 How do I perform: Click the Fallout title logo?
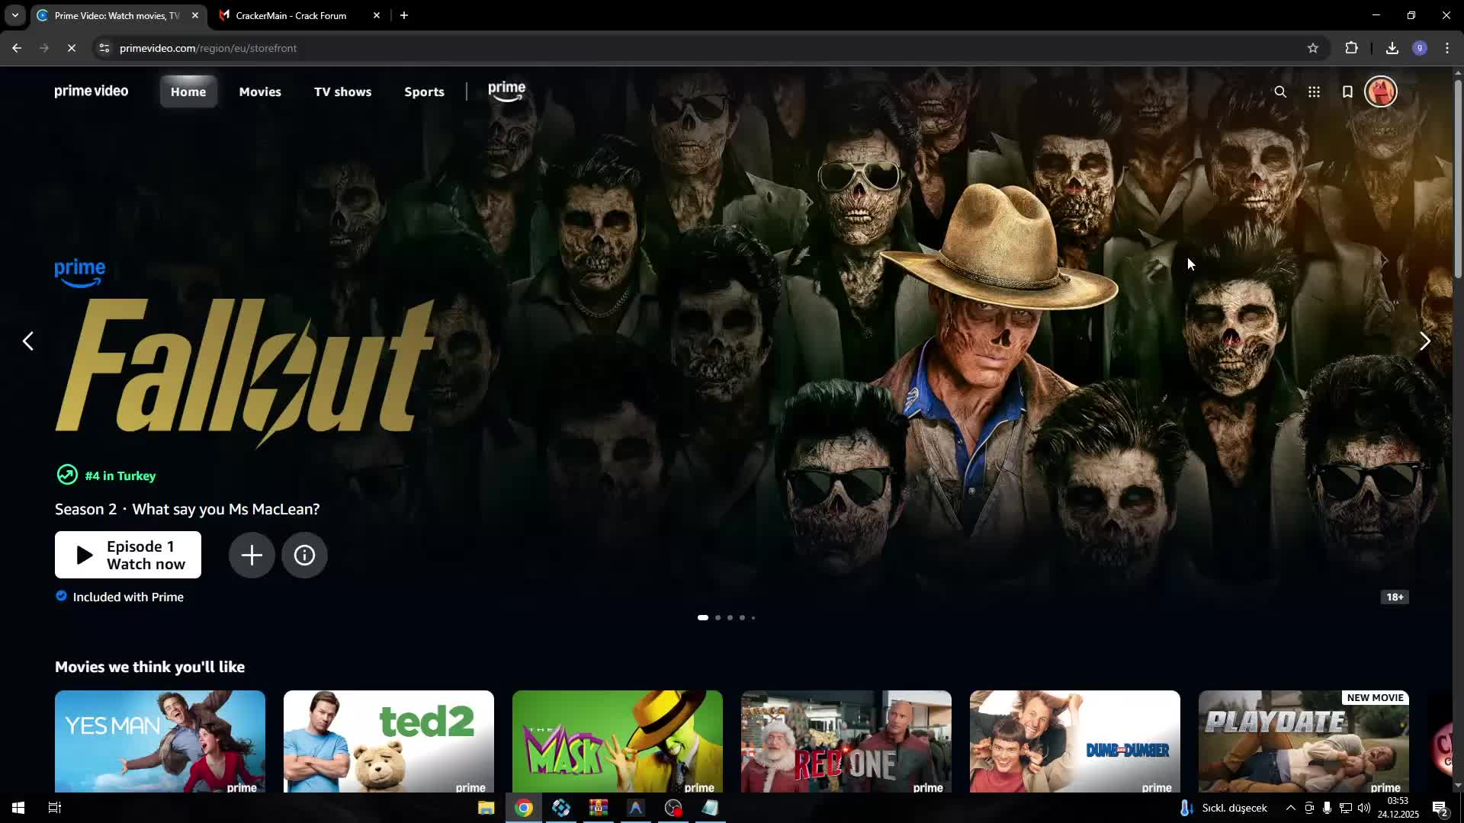pos(245,372)
